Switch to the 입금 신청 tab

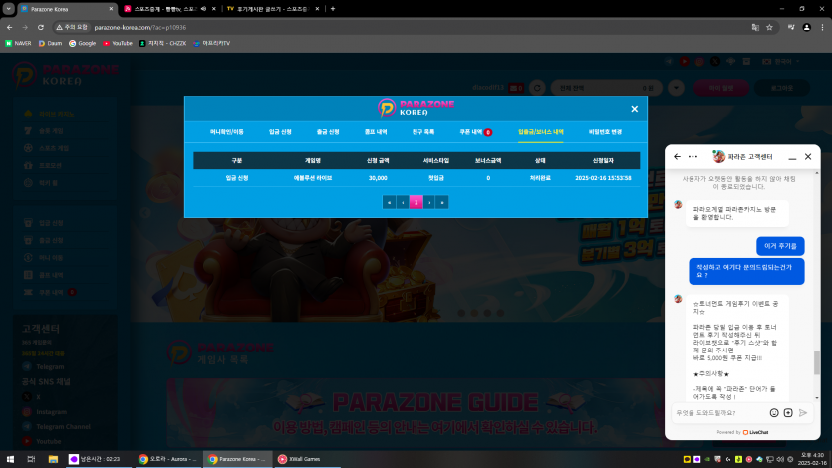[x=280, y=132]
